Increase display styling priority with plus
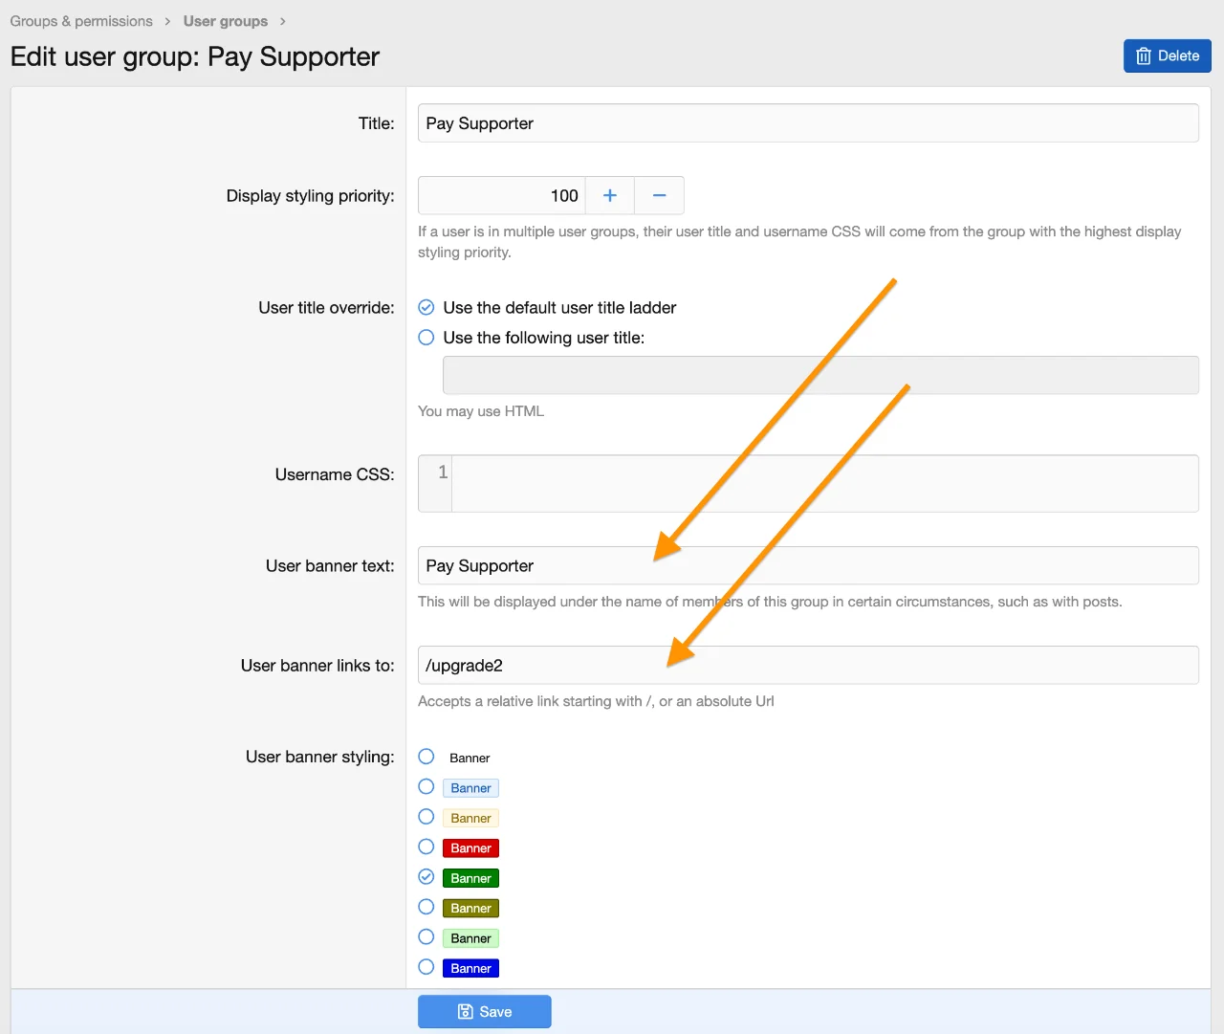 (609, 195)
